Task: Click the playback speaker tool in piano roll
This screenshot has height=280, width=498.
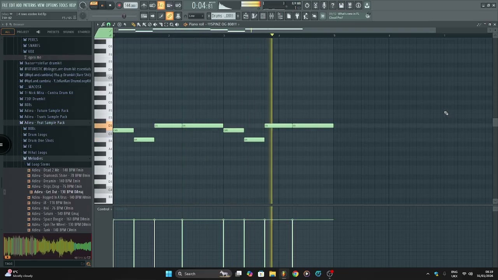Action: click(177, 24)
